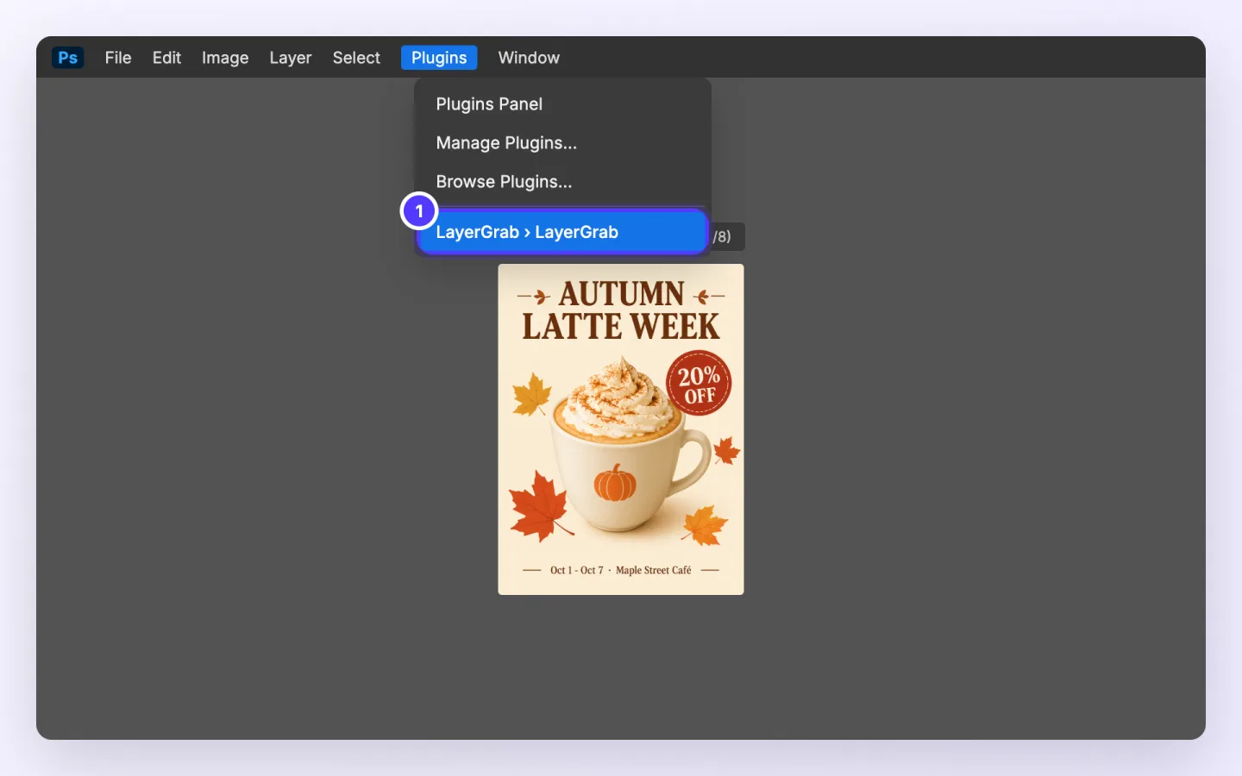Open the Edit menu

(x=166, y=58)
